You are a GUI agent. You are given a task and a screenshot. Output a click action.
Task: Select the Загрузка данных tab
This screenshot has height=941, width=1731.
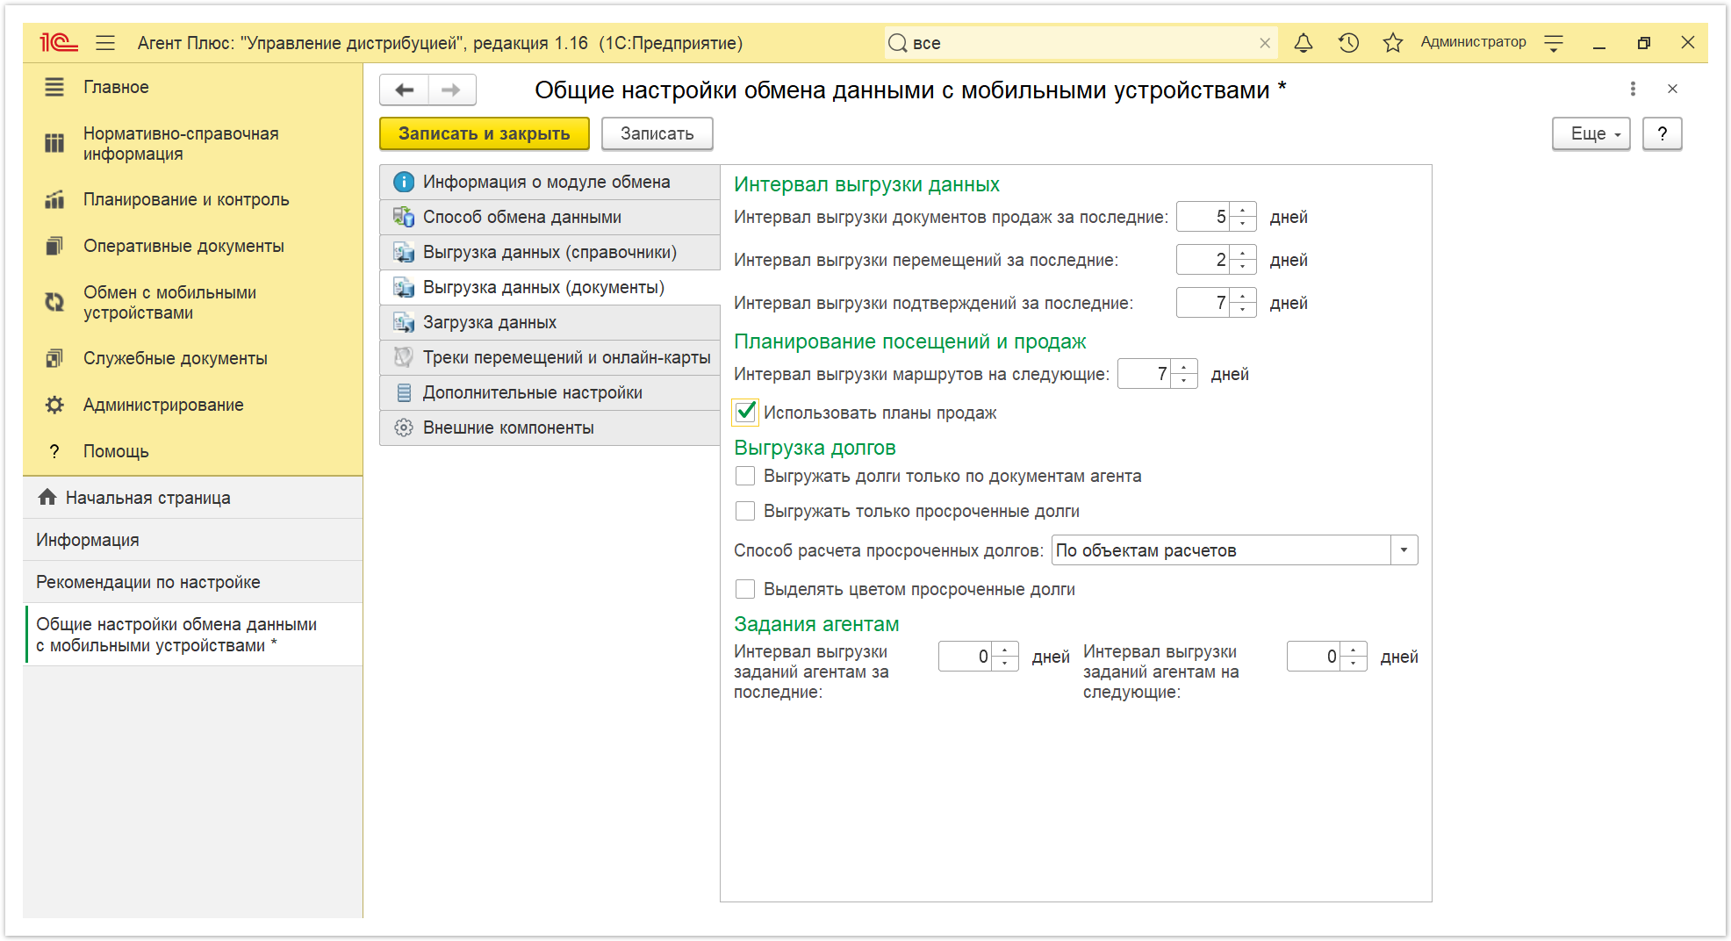pos(549,322)
